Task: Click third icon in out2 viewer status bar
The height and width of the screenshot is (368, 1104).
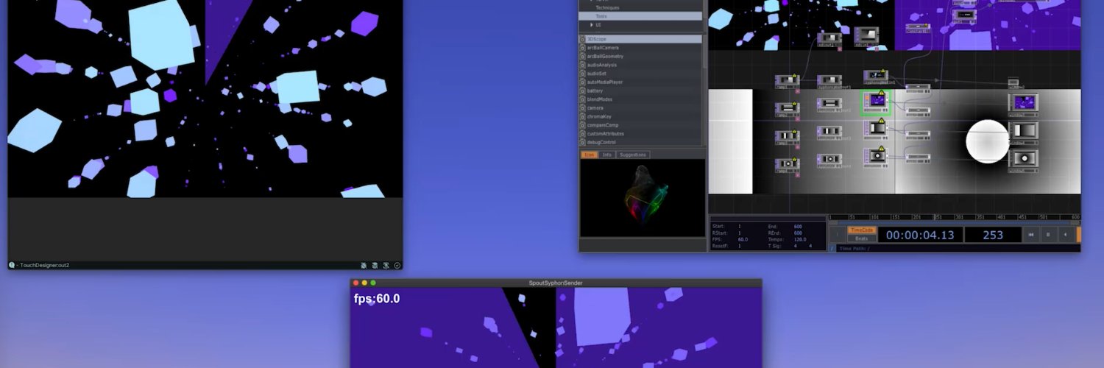Action: point(386,265)
